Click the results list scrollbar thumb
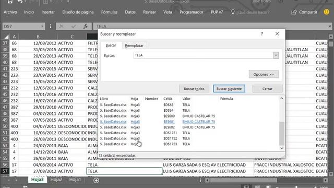 click(282, 134)
